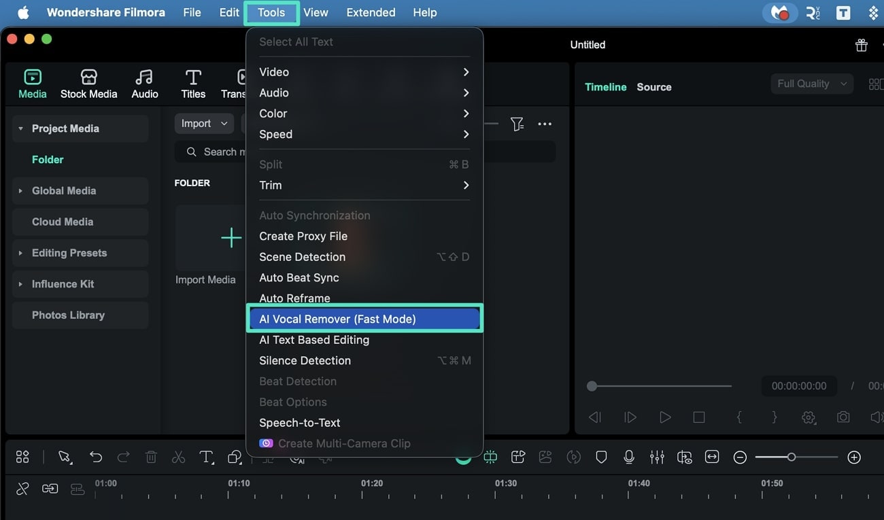Image resolution: width=884 pixels, height=520 pixels.
Task: Click the green auto ripple icon
Action: [490, 457]
